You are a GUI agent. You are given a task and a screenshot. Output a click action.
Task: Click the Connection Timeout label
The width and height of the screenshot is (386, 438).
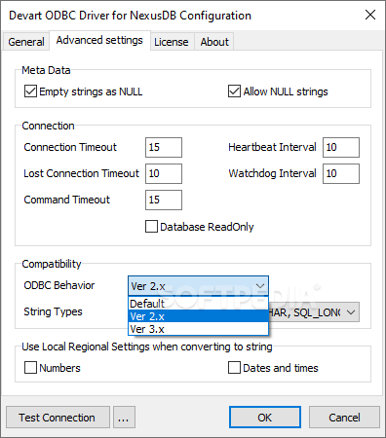pyautogui.click(x=70, y=147)
